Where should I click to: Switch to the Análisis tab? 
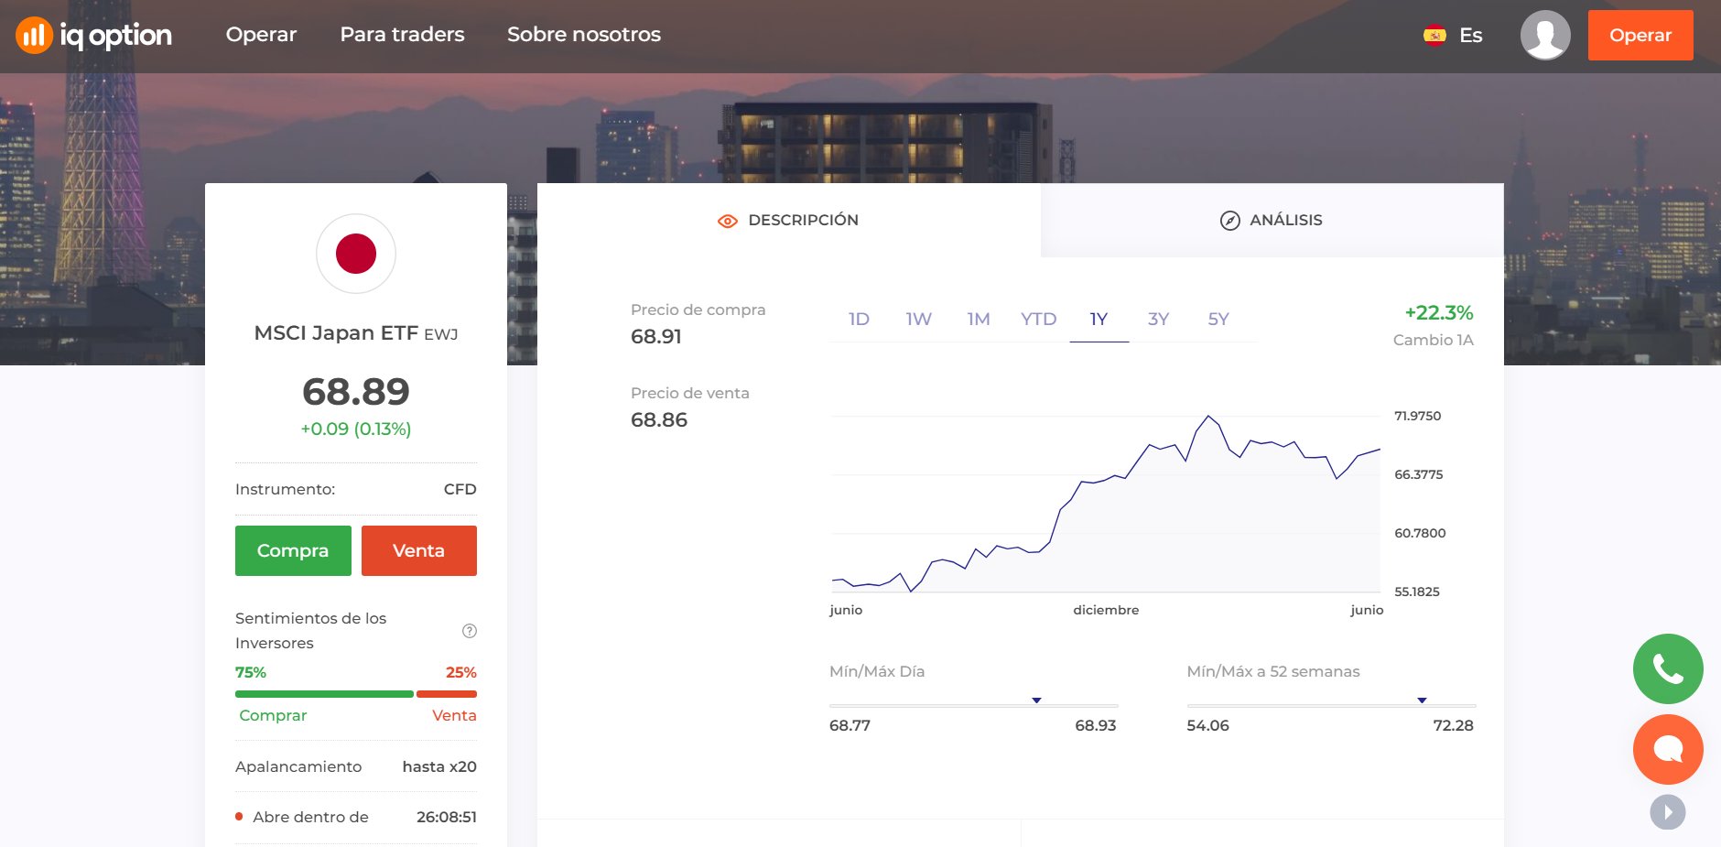coord(1272,220)
